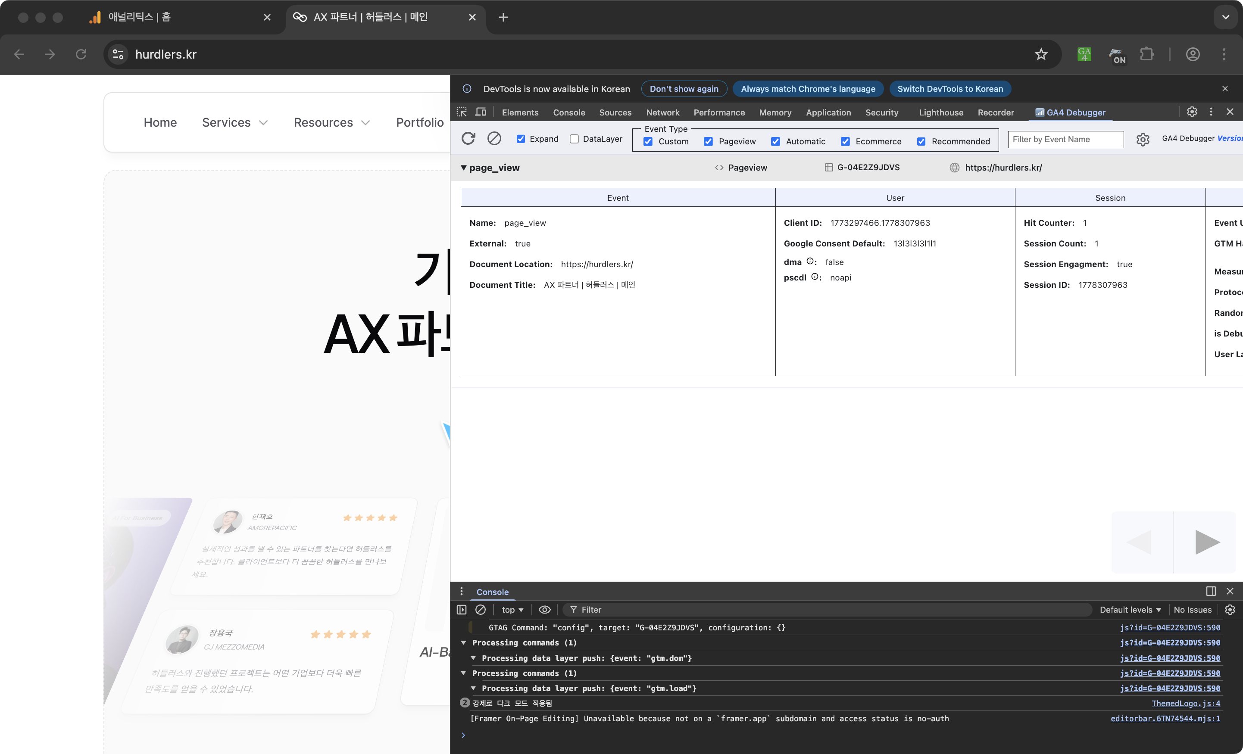Click the Filter by Event Name field

click(1065, 139)
